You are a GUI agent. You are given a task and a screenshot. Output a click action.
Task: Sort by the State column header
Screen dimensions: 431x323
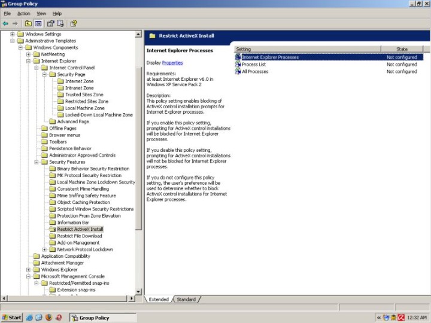click(402, 49)
